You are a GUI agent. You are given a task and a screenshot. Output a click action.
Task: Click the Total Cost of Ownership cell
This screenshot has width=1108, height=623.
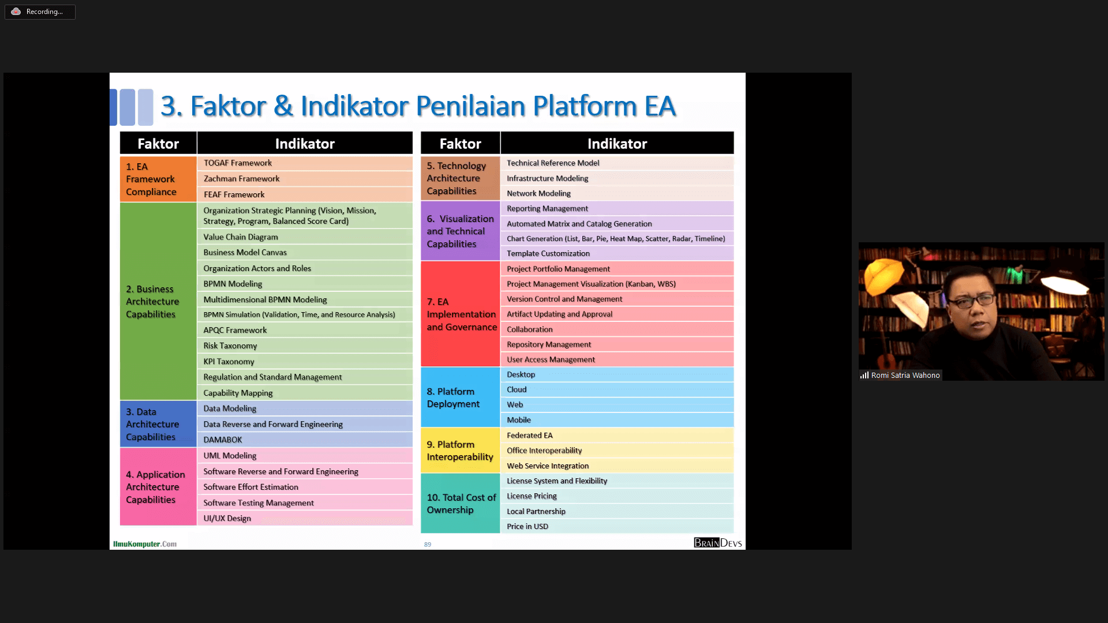pyautogui.click(x=459, y=504)
